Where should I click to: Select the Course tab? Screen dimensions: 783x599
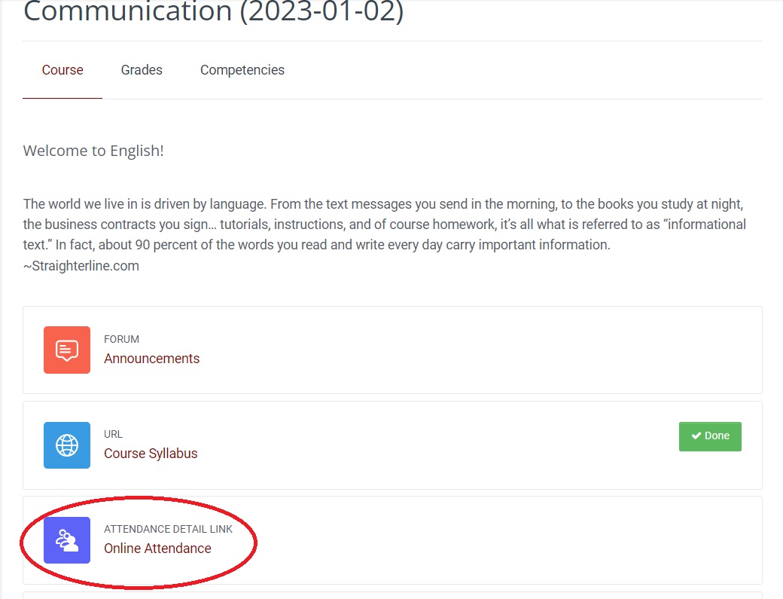[x=62, y=70]
